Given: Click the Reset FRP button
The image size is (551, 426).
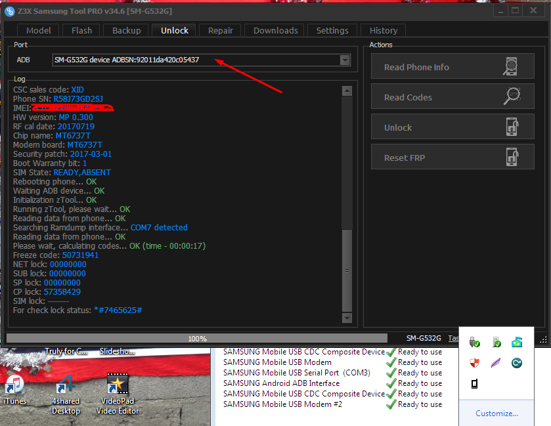Looking at the screenshot, I should pos(452,157).
